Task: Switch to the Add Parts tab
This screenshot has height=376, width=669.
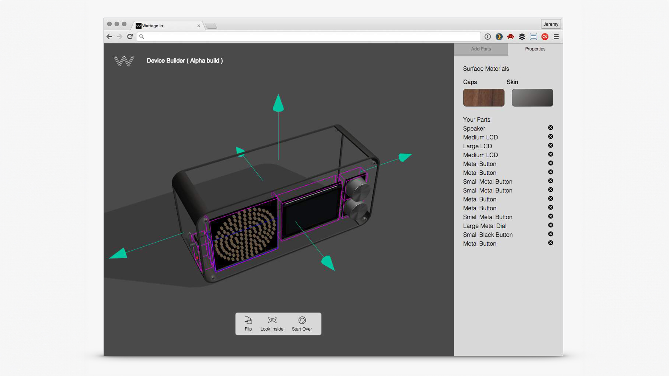Action: click(x=481, y=49)
